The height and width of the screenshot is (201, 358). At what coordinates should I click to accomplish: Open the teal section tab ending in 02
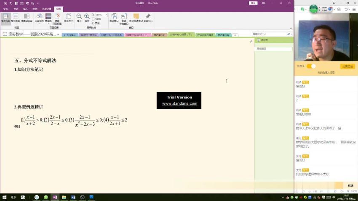223,35
